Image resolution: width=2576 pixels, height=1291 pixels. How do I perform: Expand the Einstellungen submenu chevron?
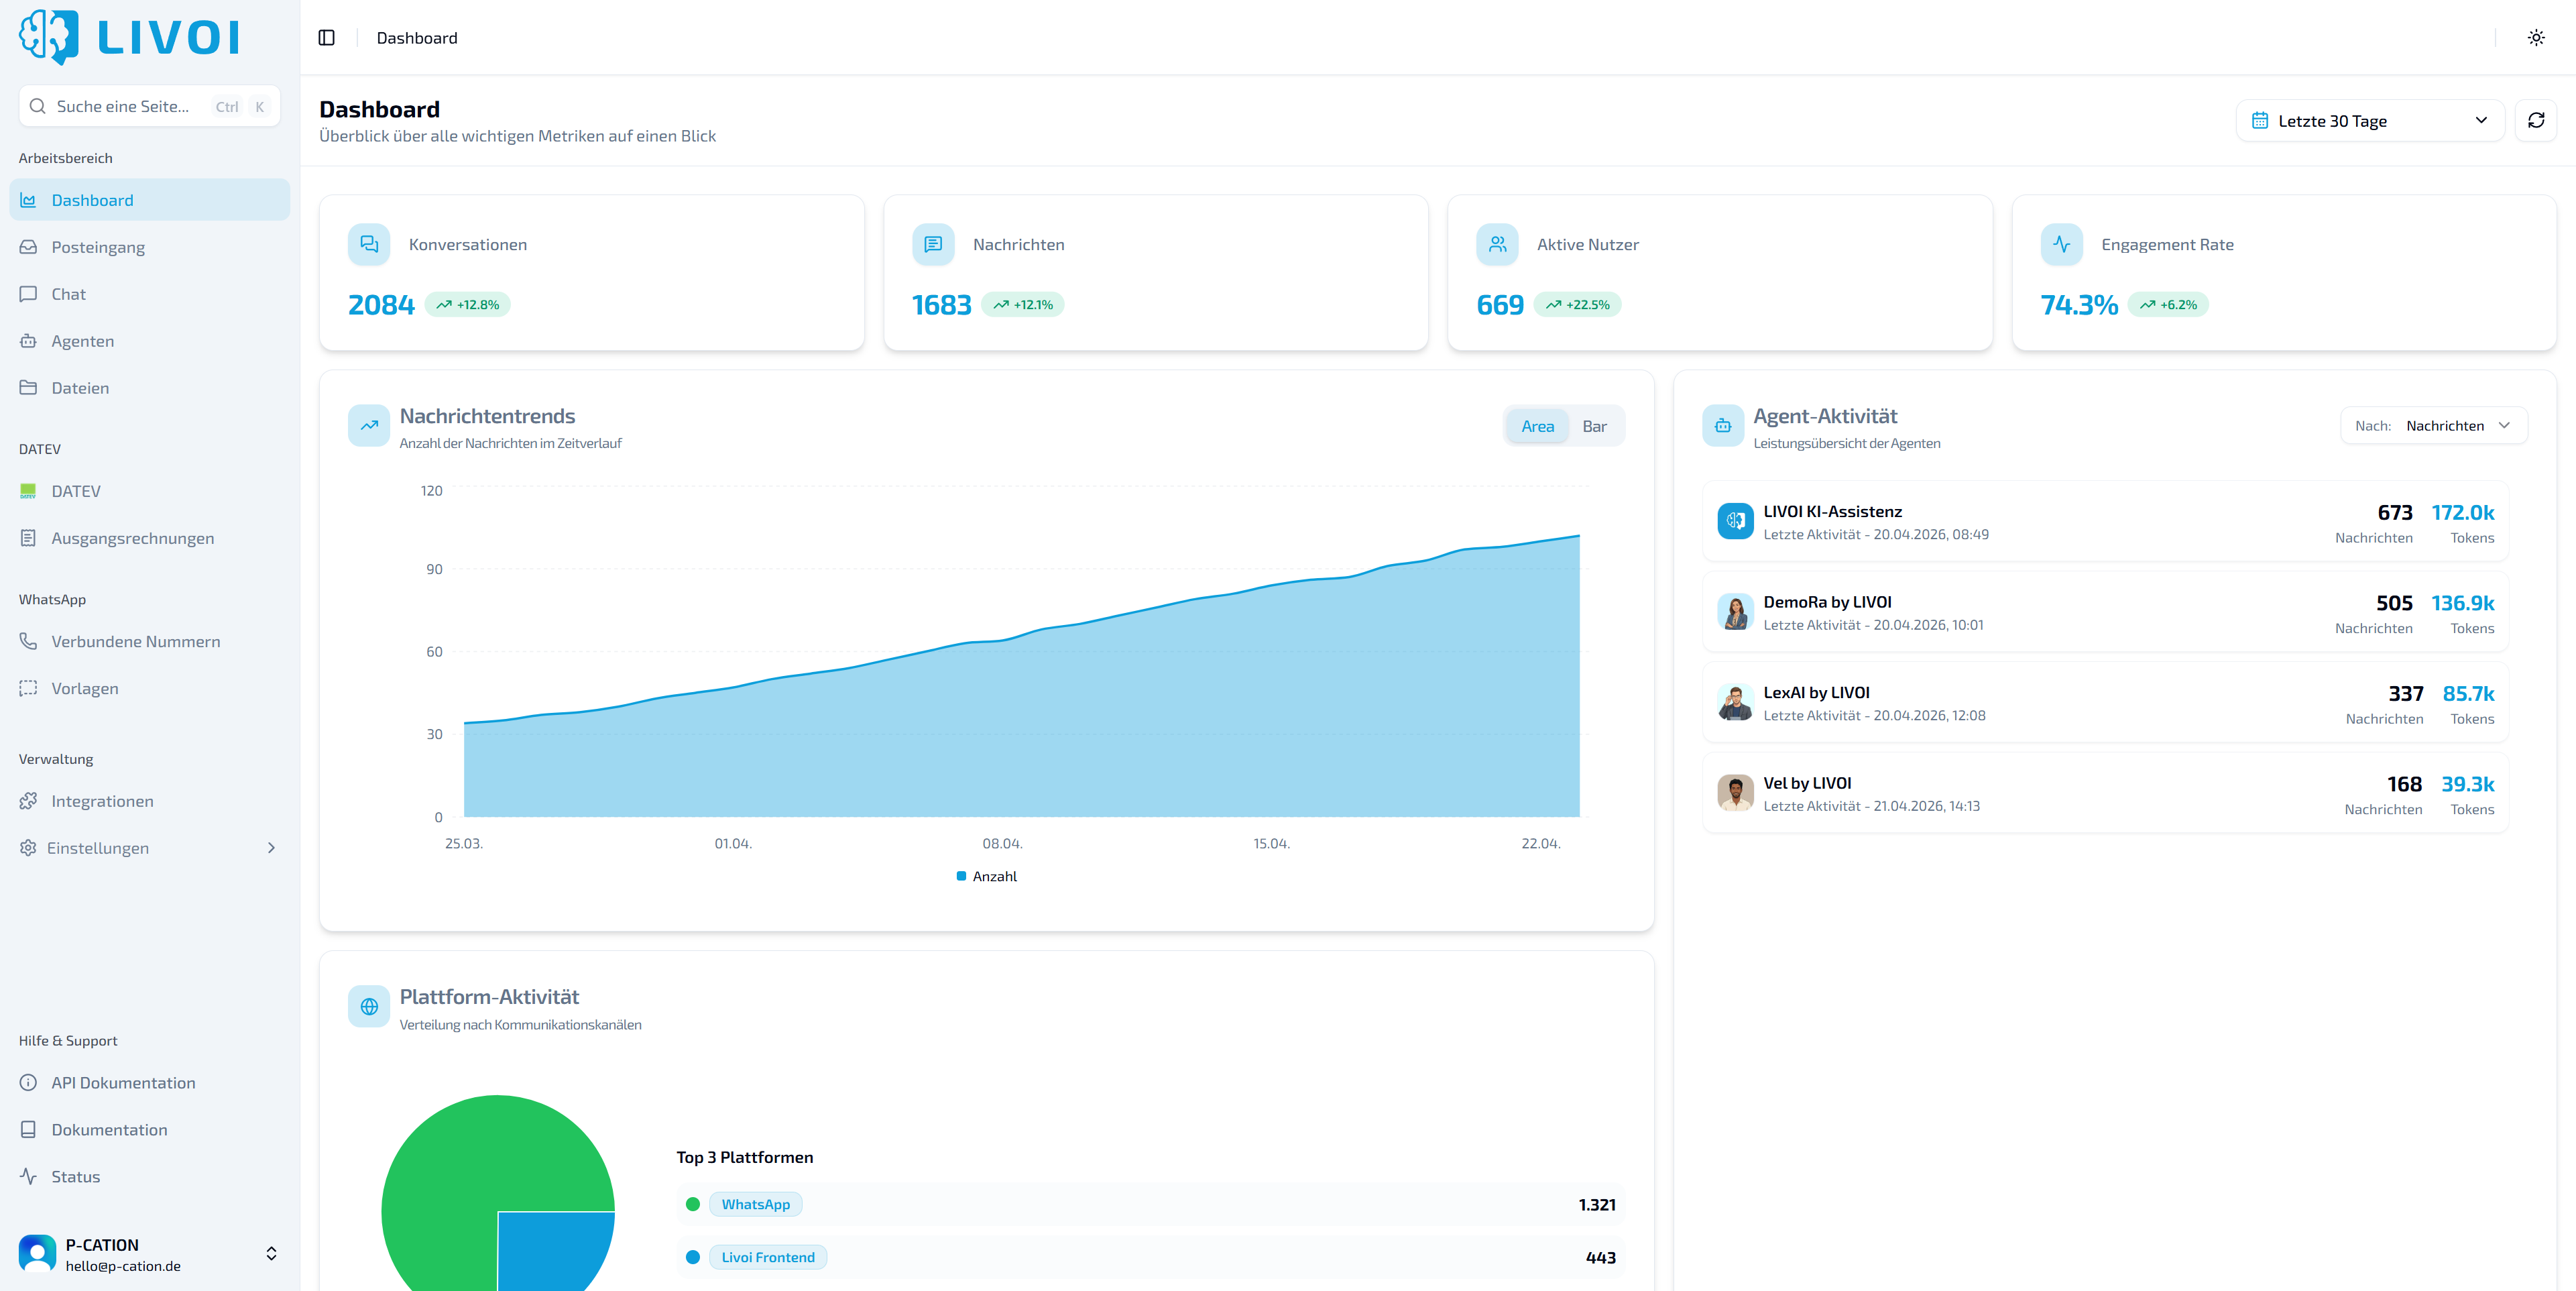click(x=270, y=847)
